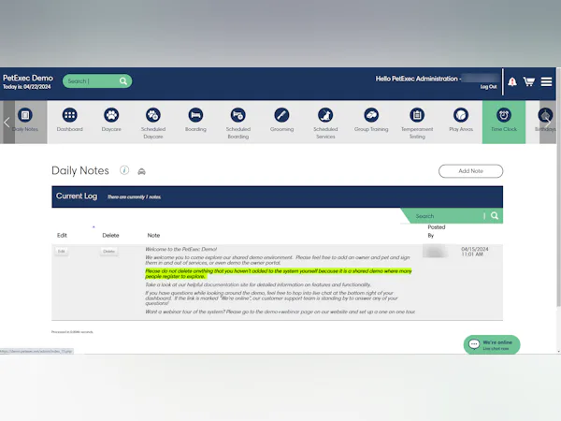This screenshot has height=421, width=561.
Task: Click the 04/15/2024 11:01 AM timestamp
Action: point(475,252)
